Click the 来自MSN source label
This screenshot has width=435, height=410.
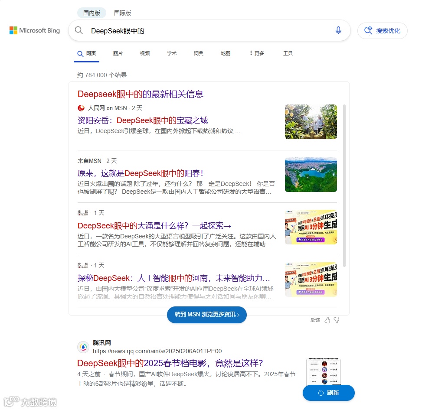(x=89, y=161)
